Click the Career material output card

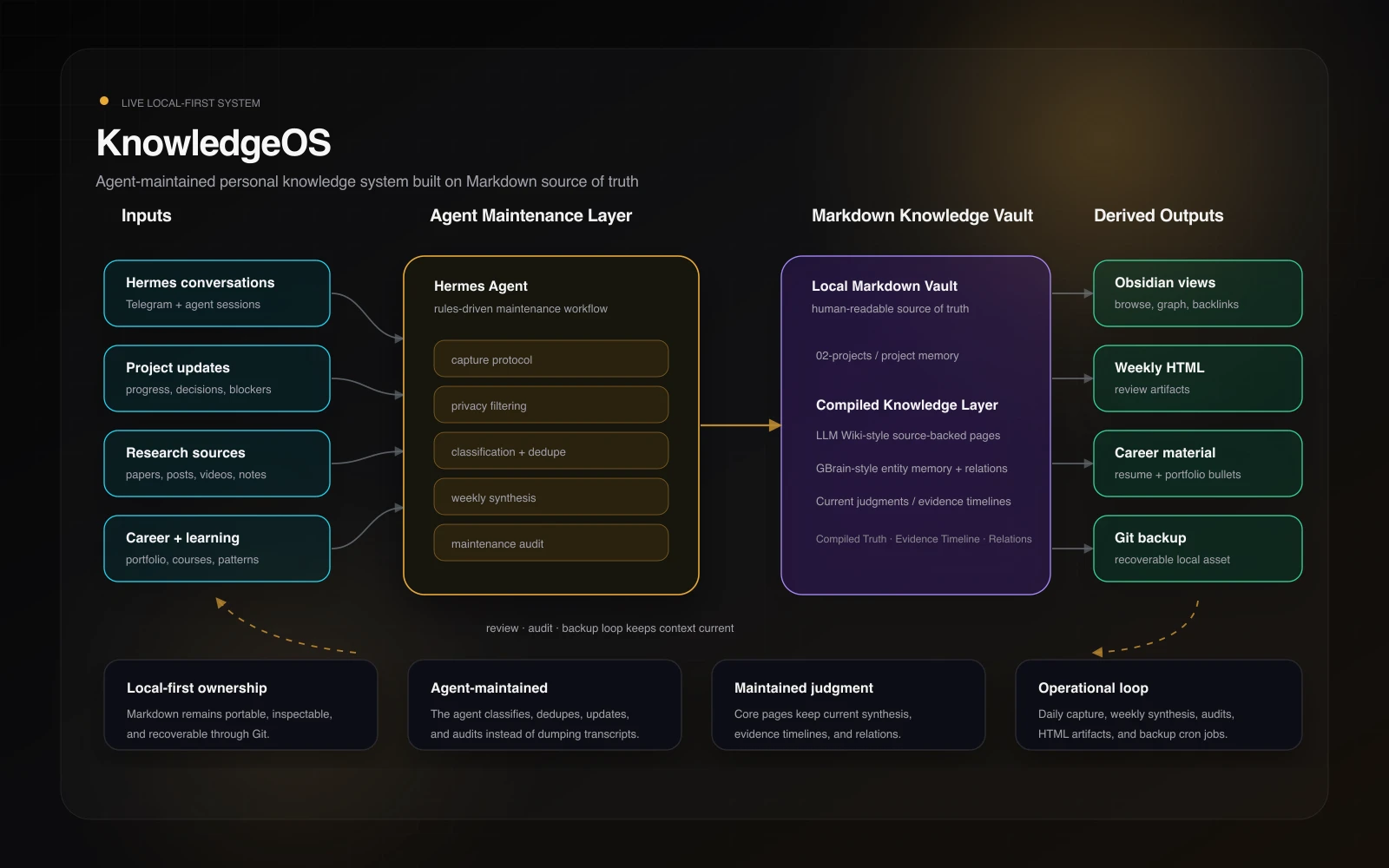[1198, 464]
